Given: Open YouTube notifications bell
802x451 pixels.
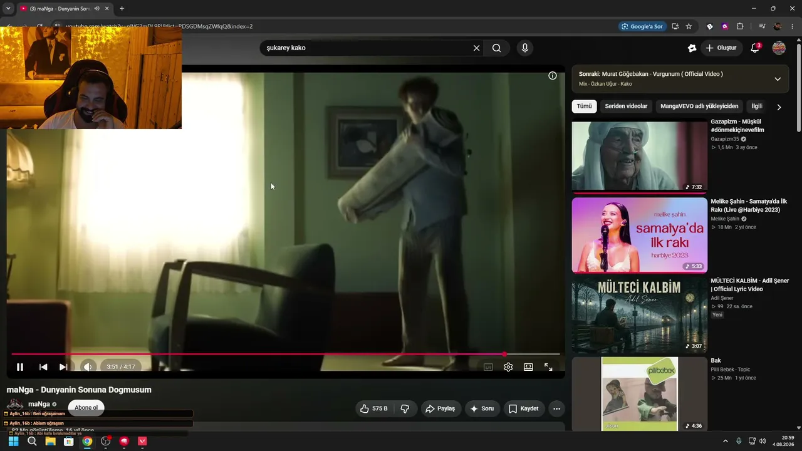Looking at the screenshot, I should coord(755,48).
